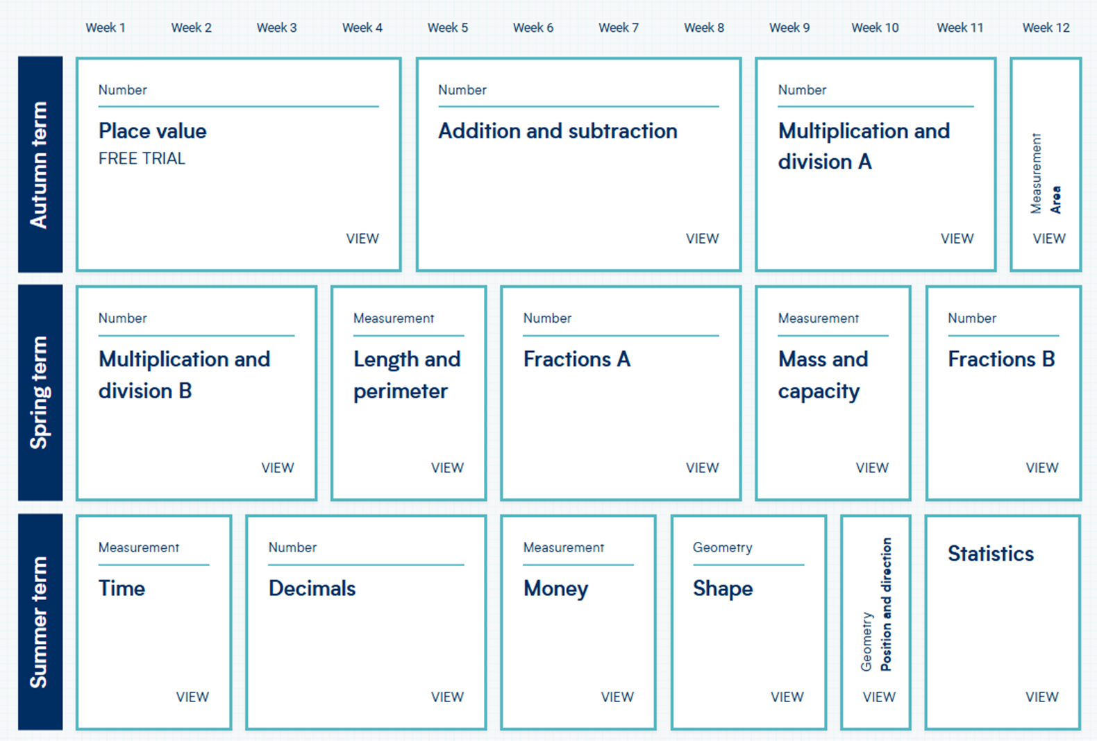Click VIEW on the Decimals card
This screenshot has width=1097, height=741.
pos(447,697)
